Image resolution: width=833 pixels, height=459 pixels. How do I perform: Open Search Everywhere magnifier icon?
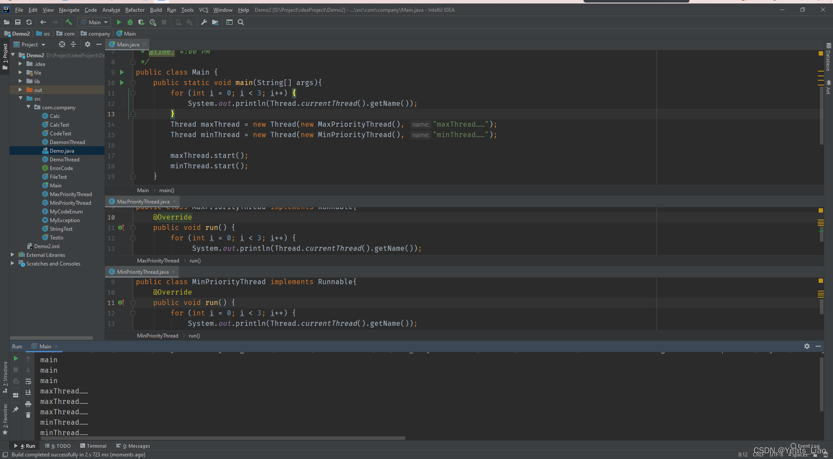click(241, 22)
